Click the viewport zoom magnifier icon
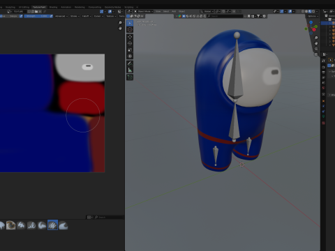Viewport: 335px width, 251px height. (316, 38)
